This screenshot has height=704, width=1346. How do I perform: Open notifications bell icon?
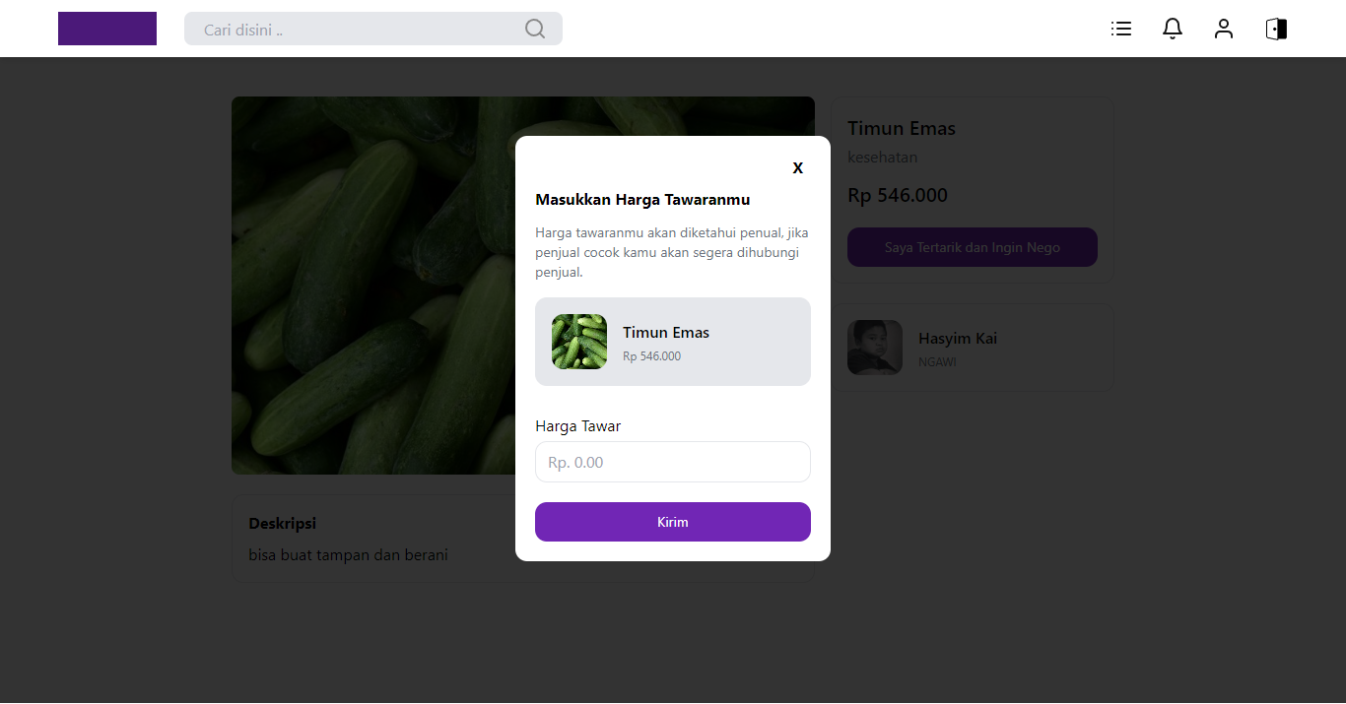(x=1173, y=29)
